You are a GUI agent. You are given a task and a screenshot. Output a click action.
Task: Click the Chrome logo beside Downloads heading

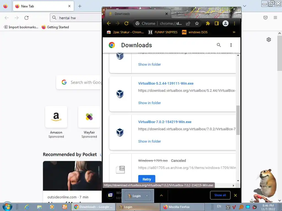click(112, 45)
